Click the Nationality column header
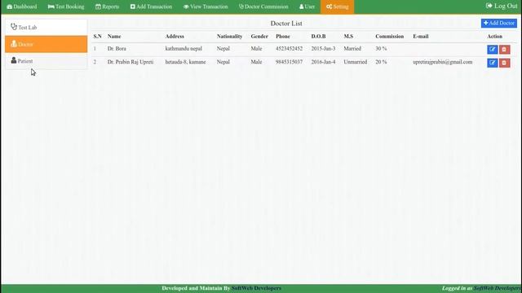 point(229,37)
